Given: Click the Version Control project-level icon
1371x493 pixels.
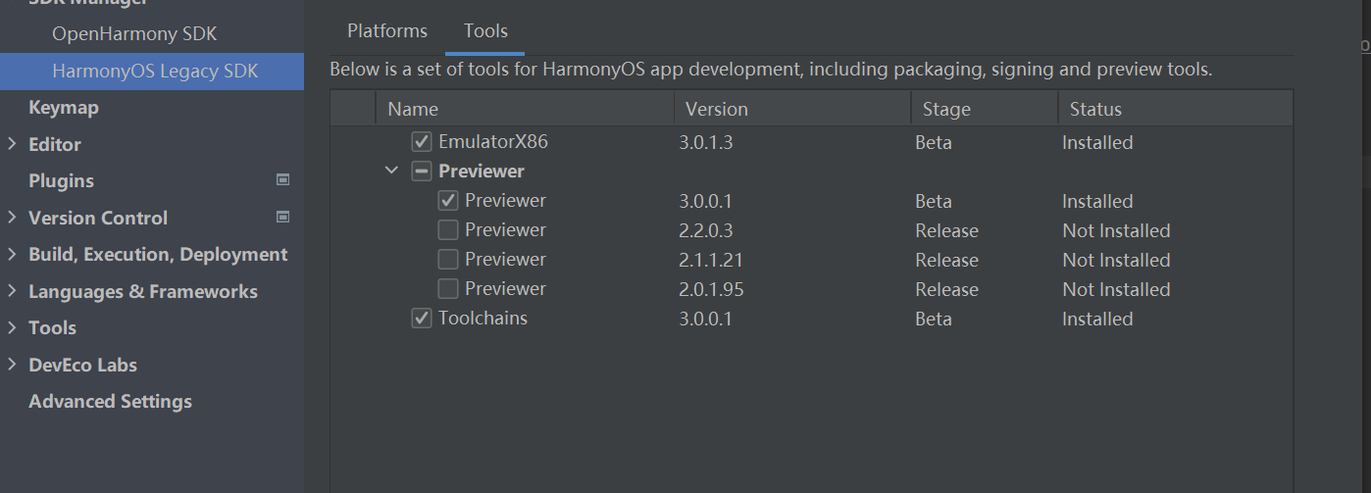Looking at the screenshot, I should pyautogui.click(x=283, y=217).
